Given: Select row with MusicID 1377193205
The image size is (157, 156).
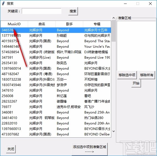Looking at the screenshot, I should [x=56, y=36].
